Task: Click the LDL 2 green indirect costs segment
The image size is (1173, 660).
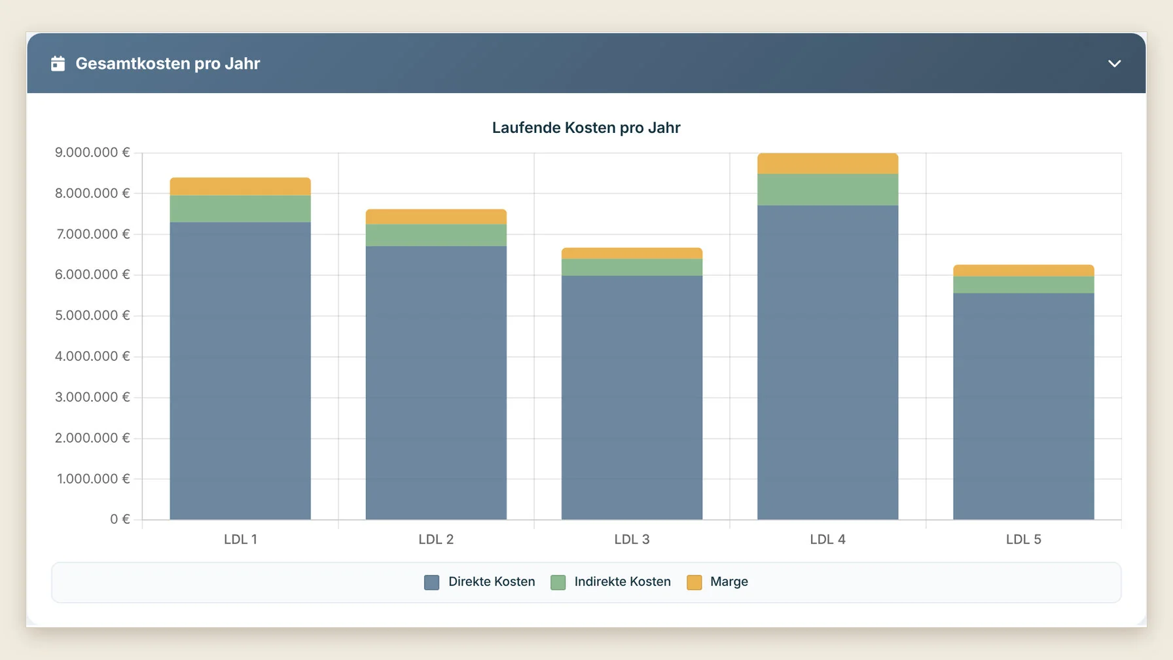Action: (436, 235)
